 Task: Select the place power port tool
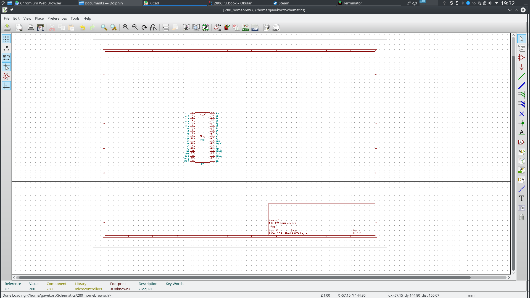click(521, 67)
